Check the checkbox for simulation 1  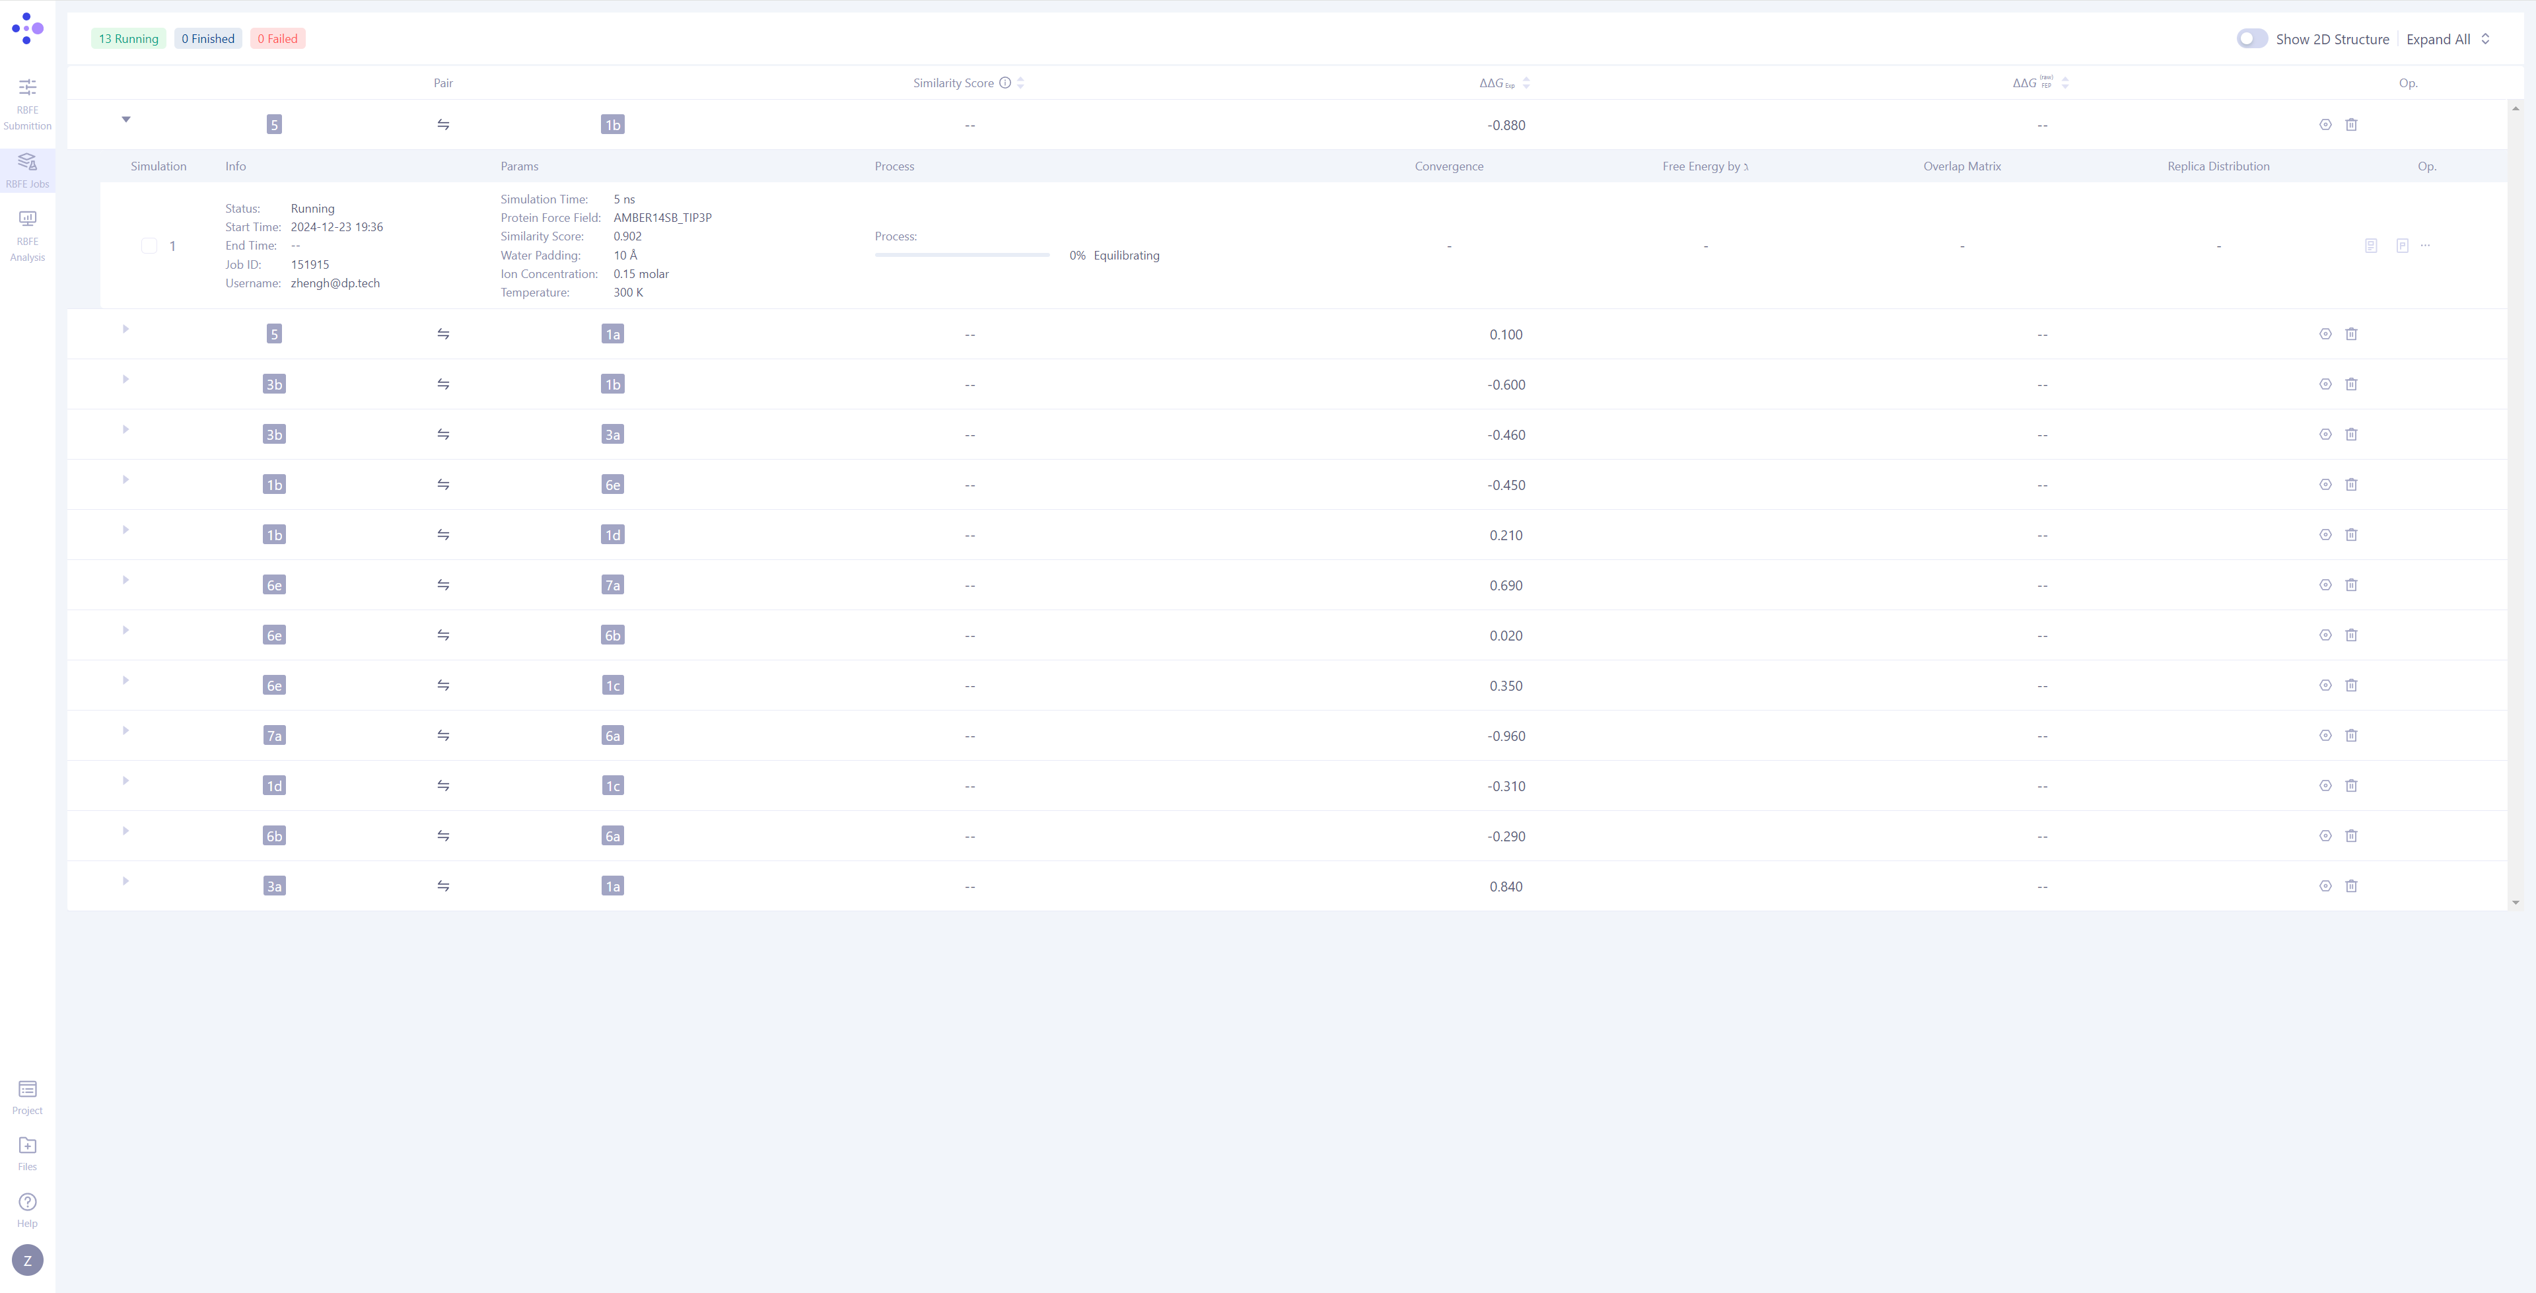150,245
